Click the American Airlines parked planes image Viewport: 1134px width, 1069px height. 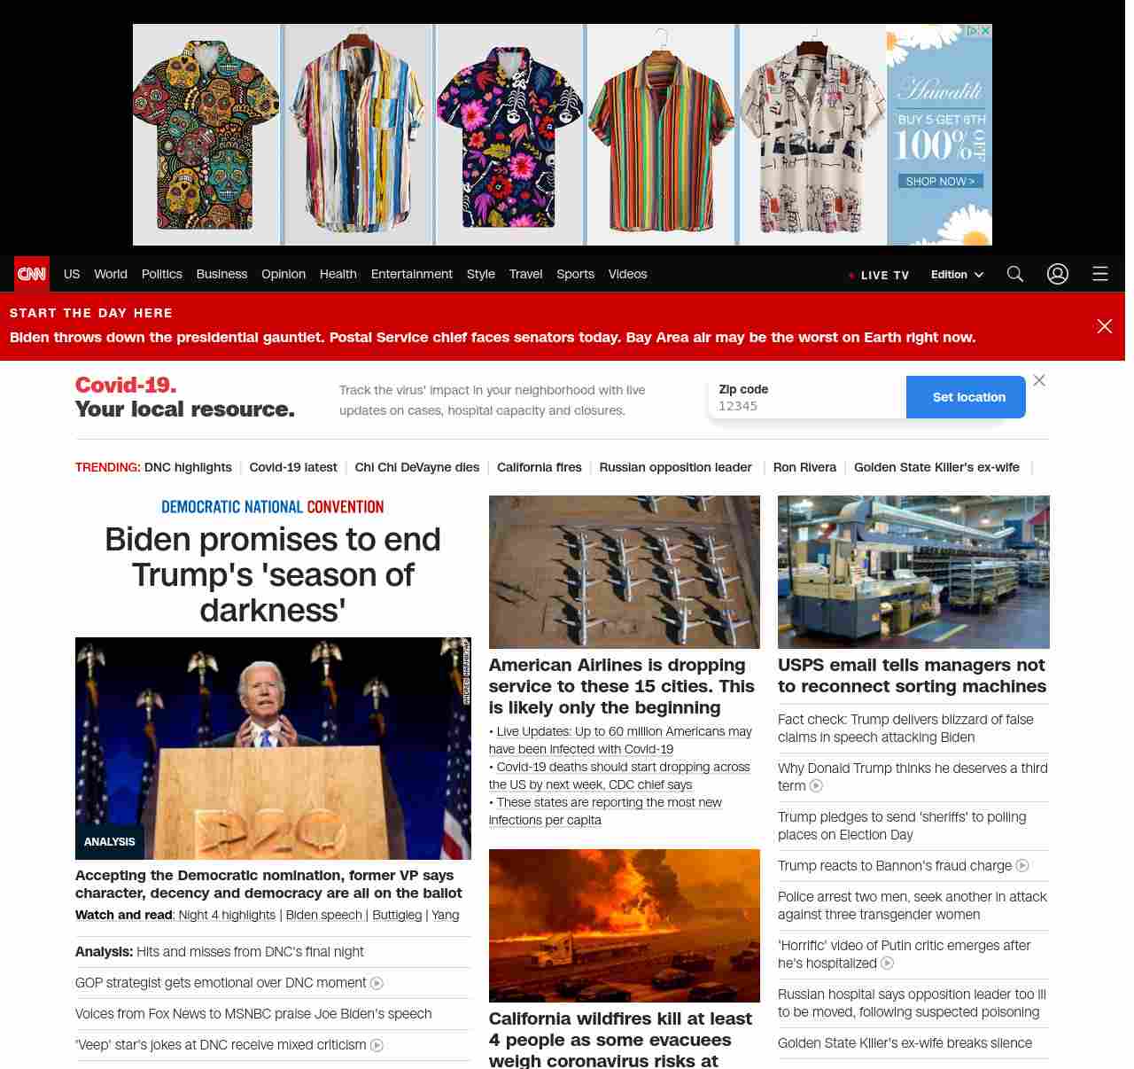[x=624, y=572]
